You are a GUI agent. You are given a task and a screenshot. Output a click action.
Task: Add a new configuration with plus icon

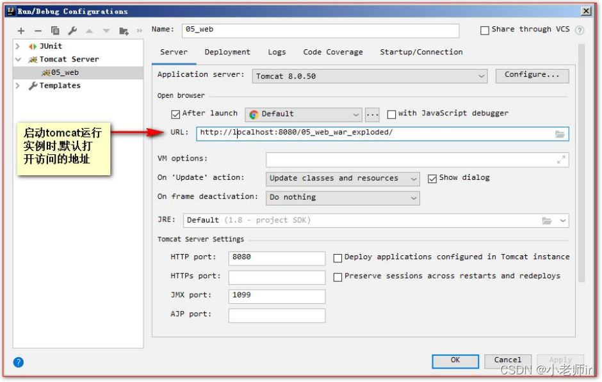21,31
